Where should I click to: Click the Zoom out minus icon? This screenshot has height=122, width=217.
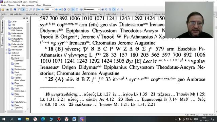click(x=81, y=9)
